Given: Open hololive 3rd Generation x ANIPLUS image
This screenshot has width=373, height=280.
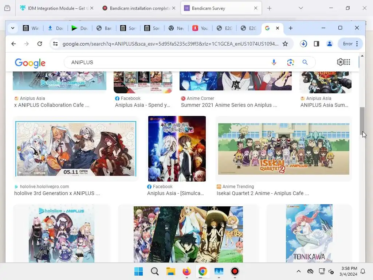Looking at the screenshot, I should 76,149.
